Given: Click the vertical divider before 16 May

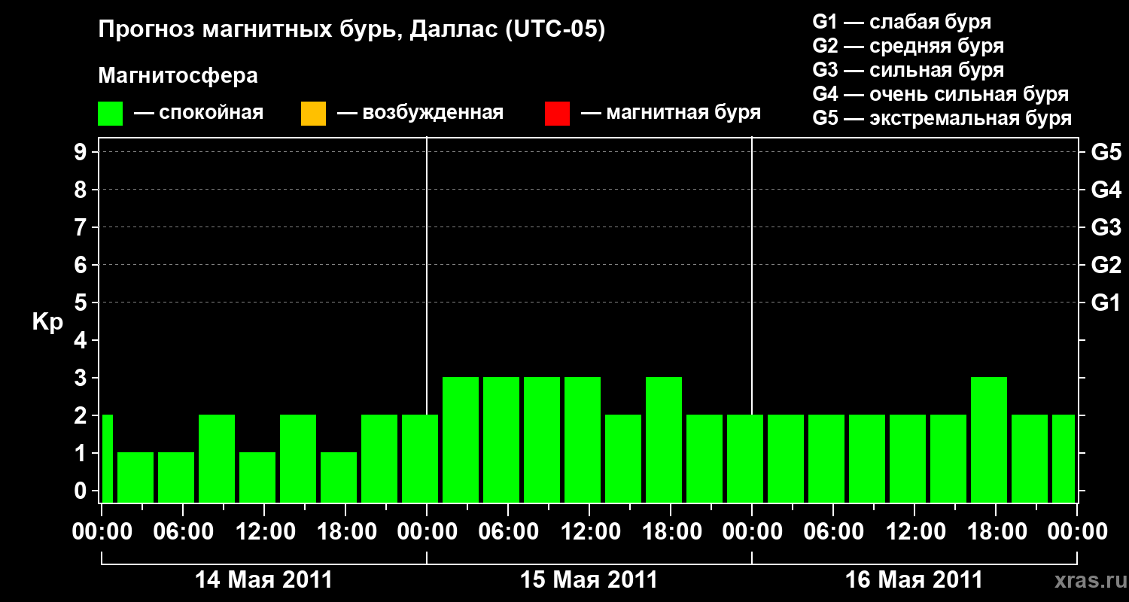Looking at the screenshot, I should coord(752,320).
